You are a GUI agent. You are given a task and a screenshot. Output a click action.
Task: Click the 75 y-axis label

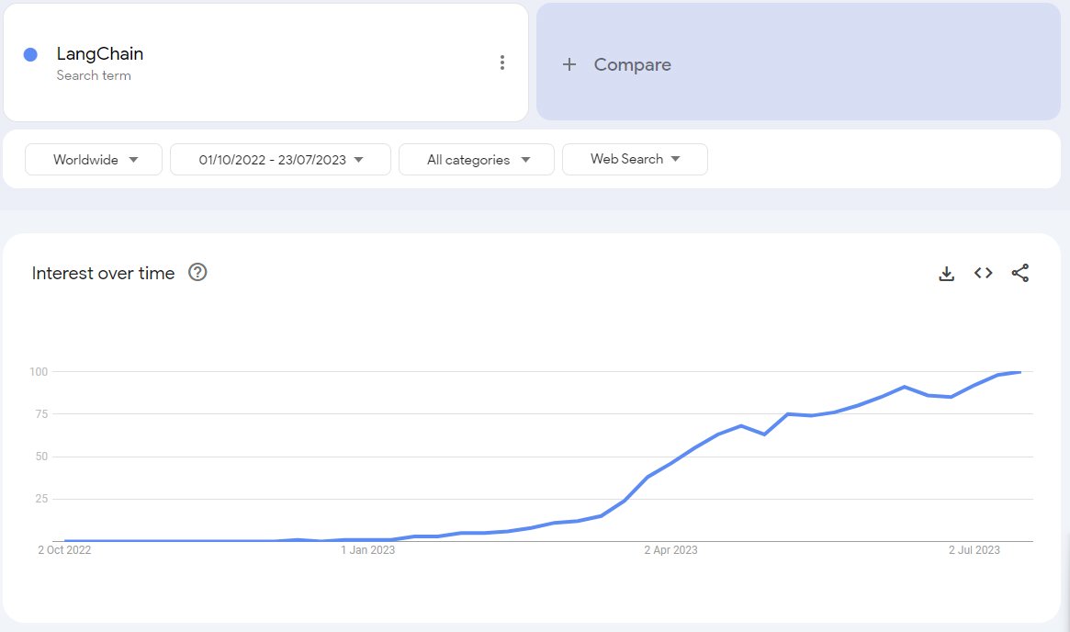(x=41, y=414)
